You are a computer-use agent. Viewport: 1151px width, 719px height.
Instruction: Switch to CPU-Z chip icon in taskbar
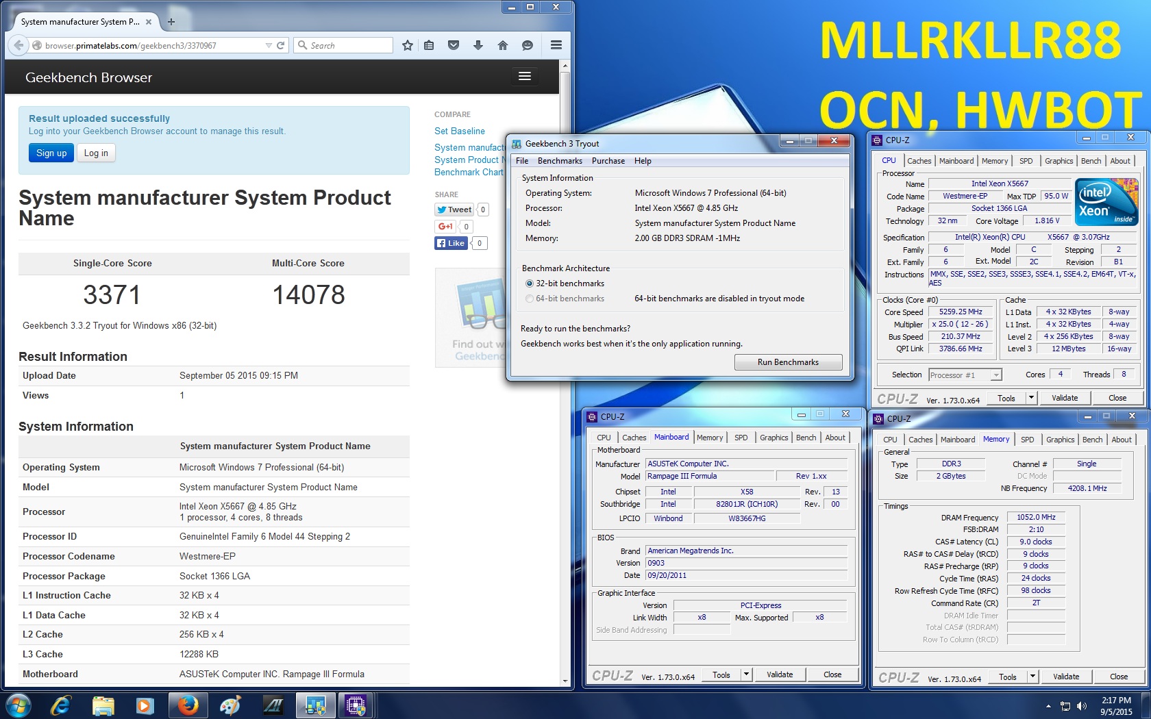point(356,705)
